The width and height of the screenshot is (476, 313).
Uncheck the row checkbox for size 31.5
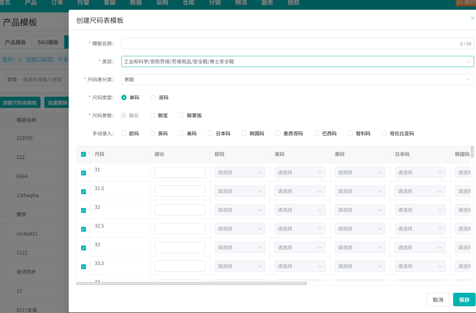[x=83, y=192]
